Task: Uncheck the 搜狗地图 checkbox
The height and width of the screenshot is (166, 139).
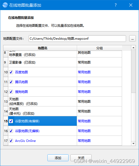Action: [x=11, y=92]
